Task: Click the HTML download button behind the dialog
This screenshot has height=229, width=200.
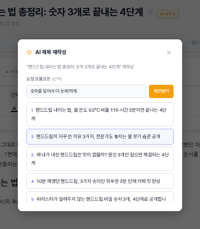Action: point(10,72)
